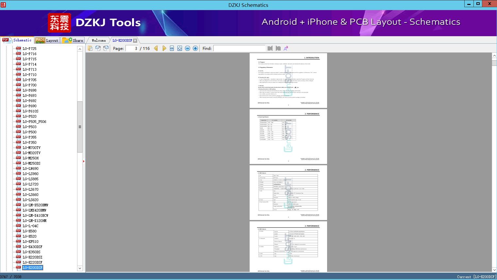Click the PDF icon beside LG-LS620
Image resolution: width=497 pixels, height=280 pixels.
[18, 200]
